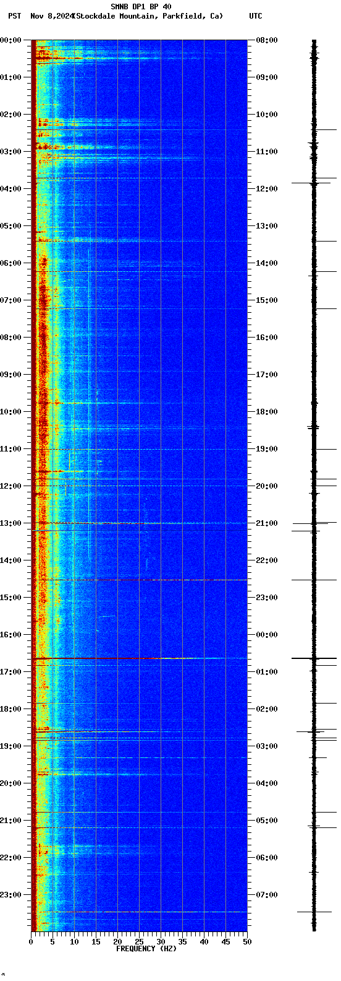Click the Nov 8,2024 date label
Screen dimensions: 341x981
pyautogui.click(x=51, y=16)
